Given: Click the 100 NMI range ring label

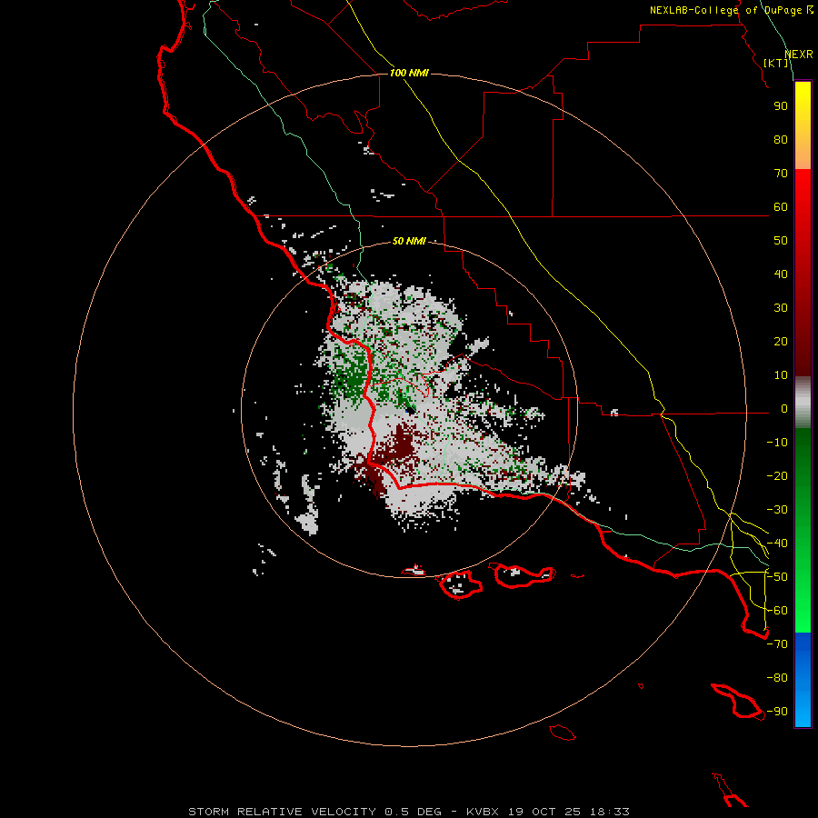Looking at the screenshot, I should [x=409, y=73].
